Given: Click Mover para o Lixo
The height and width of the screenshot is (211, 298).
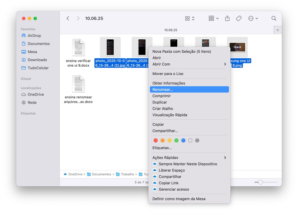Looking at the screenshot, I should 168,74.
